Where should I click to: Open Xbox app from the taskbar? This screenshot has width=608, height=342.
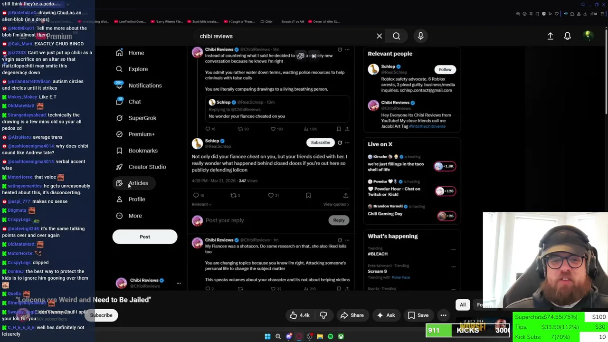click(x=341, y=336)
